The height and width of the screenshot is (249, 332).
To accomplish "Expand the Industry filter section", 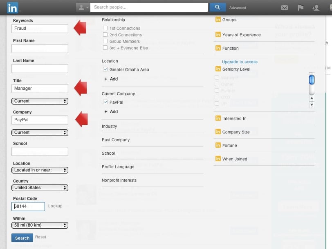I will pyautogui.click(x=109, y=126).
